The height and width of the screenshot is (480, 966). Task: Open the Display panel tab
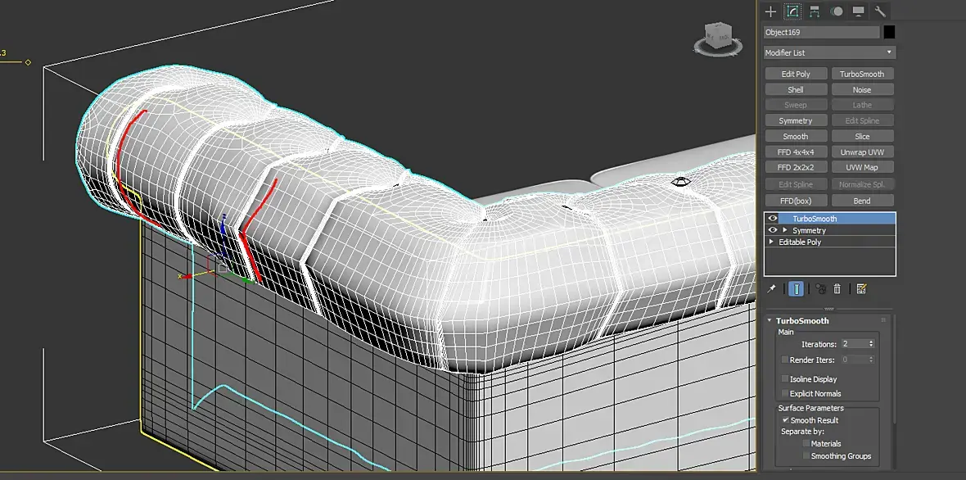(858, 11)
